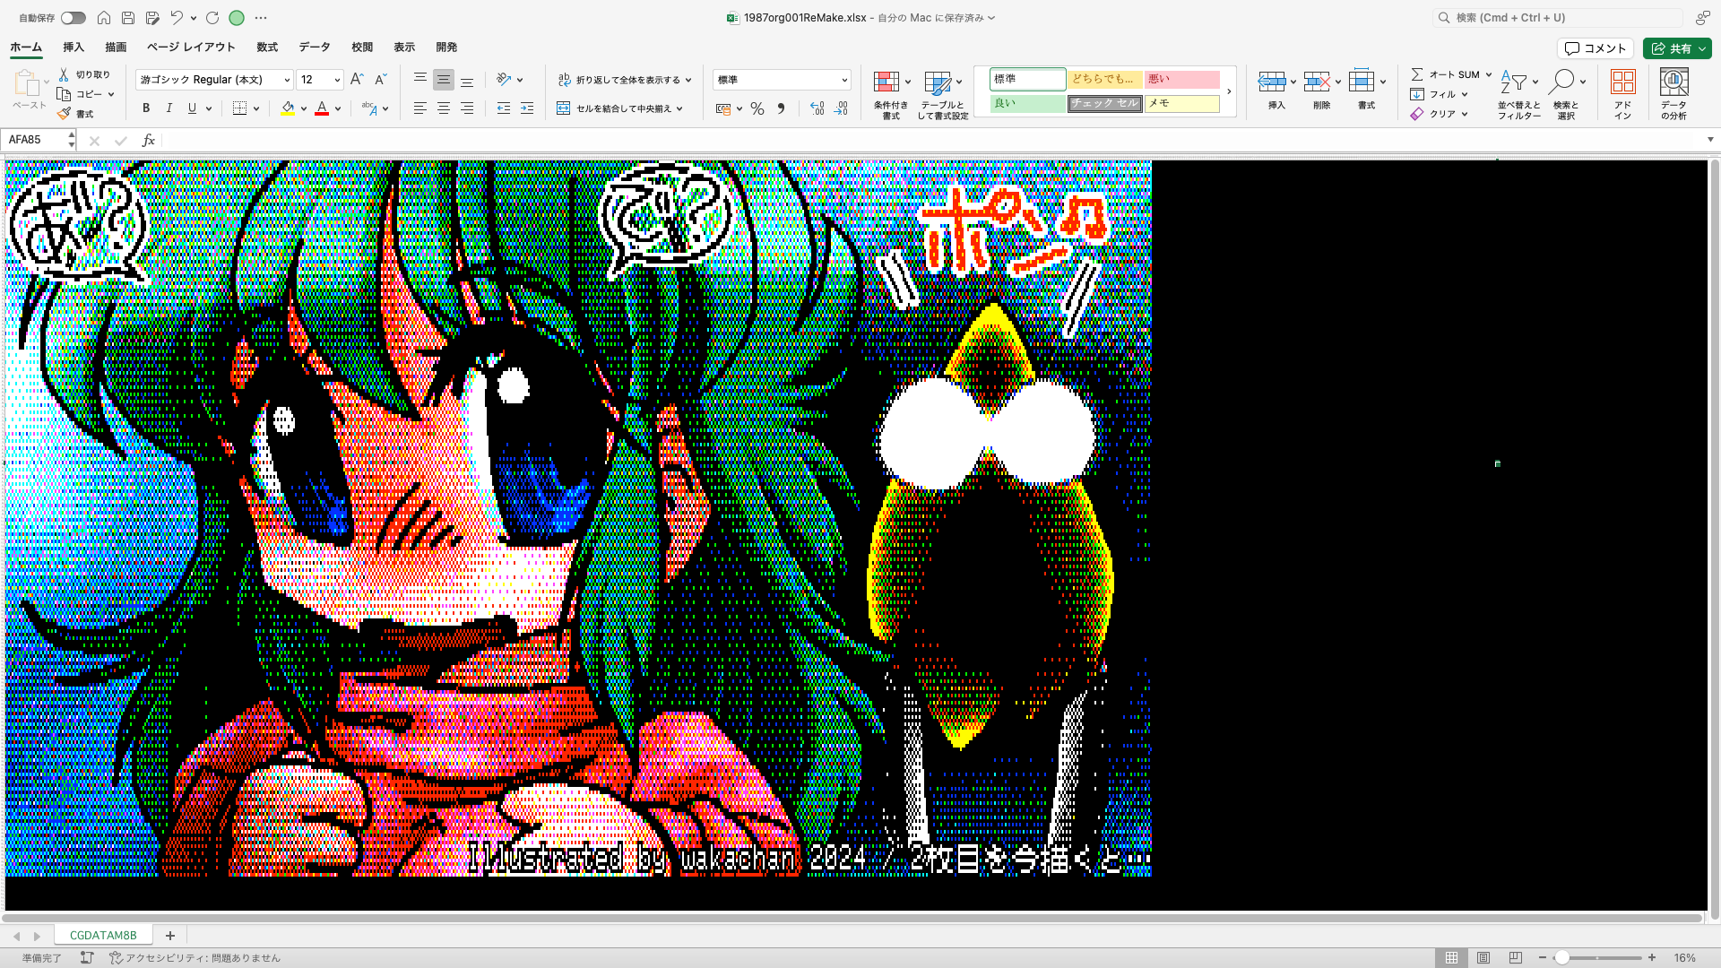The image size is (1721, 968).
Task: Decrease font size with small A icon
Action: tap(380, 80)
